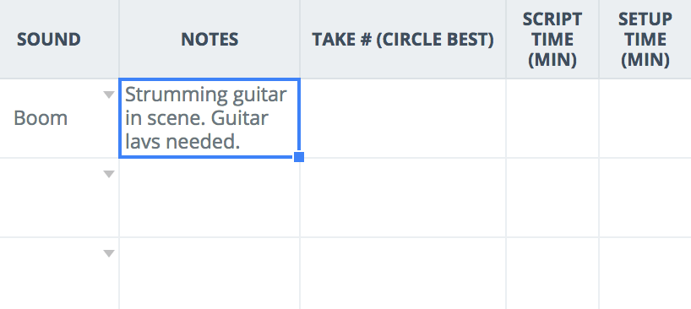Open the Boom sound dropdown arrow
This screenshot has width=691, height=309.
pos(109,95)
